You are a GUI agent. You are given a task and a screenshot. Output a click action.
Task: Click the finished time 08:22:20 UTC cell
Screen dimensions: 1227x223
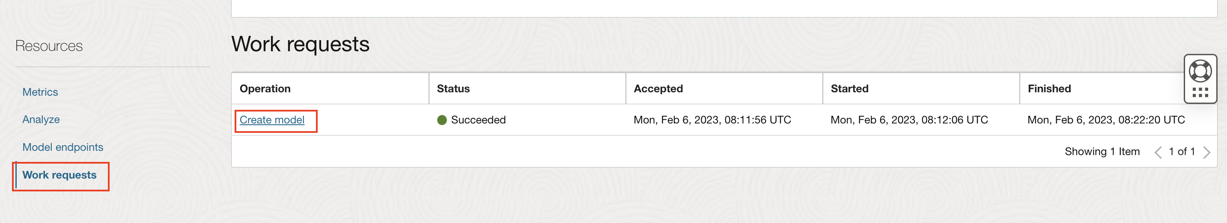tap(1106, 120)
